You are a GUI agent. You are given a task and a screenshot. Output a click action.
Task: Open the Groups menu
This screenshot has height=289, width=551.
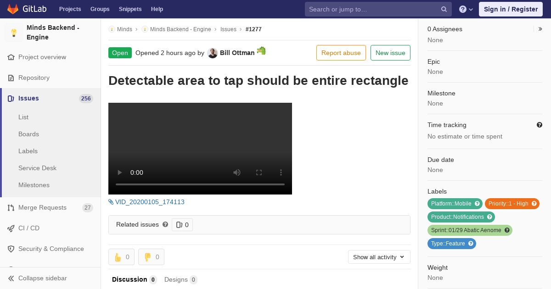100,9
